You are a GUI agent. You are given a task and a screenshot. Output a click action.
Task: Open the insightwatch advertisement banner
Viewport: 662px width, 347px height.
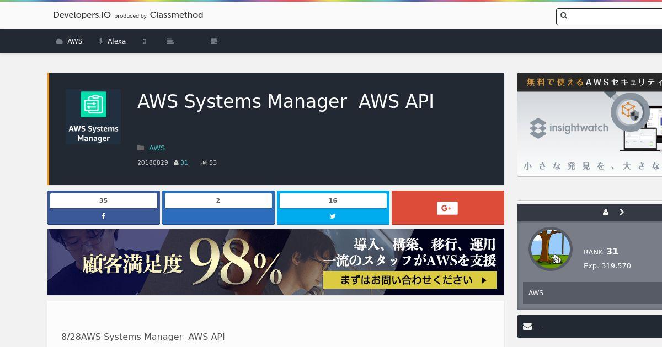tap(590, 124)
